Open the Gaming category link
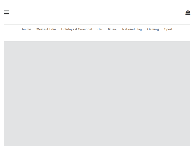This screenshot has width=194, height=146. [153, 29]
